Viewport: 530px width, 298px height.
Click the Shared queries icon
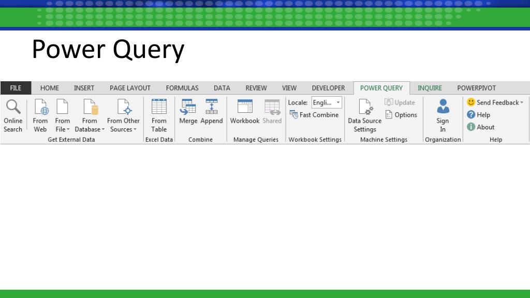pos(272,107)
